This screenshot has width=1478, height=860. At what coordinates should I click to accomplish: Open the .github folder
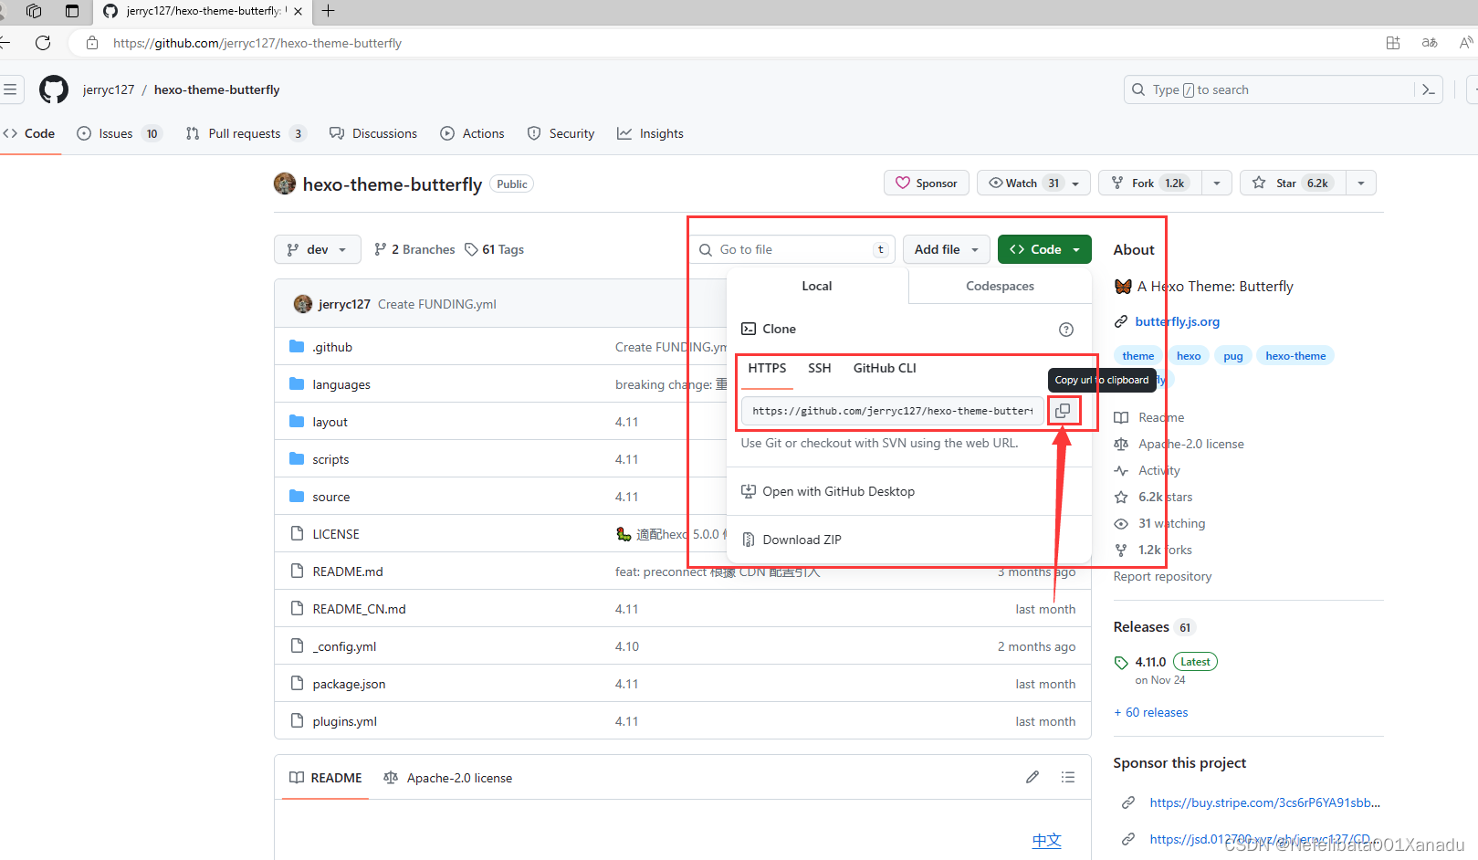tap(332, 347)
